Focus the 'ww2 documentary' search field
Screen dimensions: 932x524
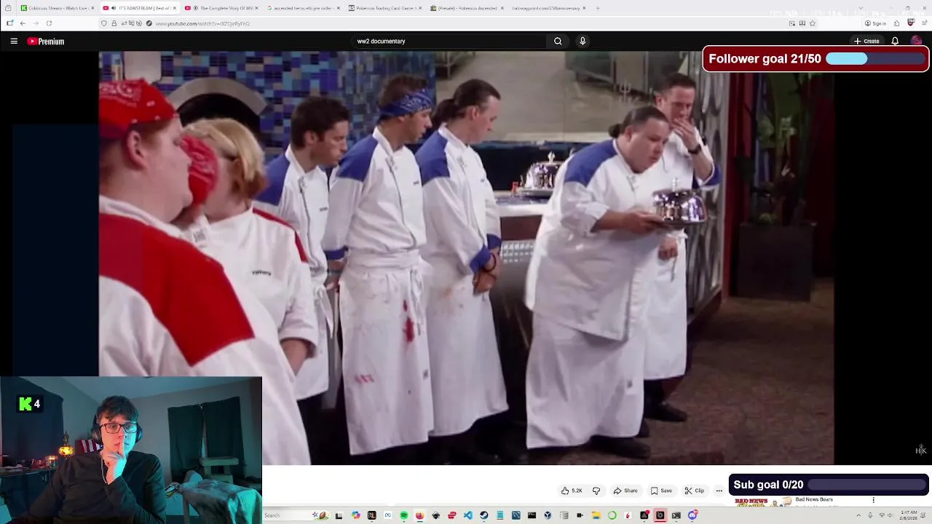tap(449, 41)
